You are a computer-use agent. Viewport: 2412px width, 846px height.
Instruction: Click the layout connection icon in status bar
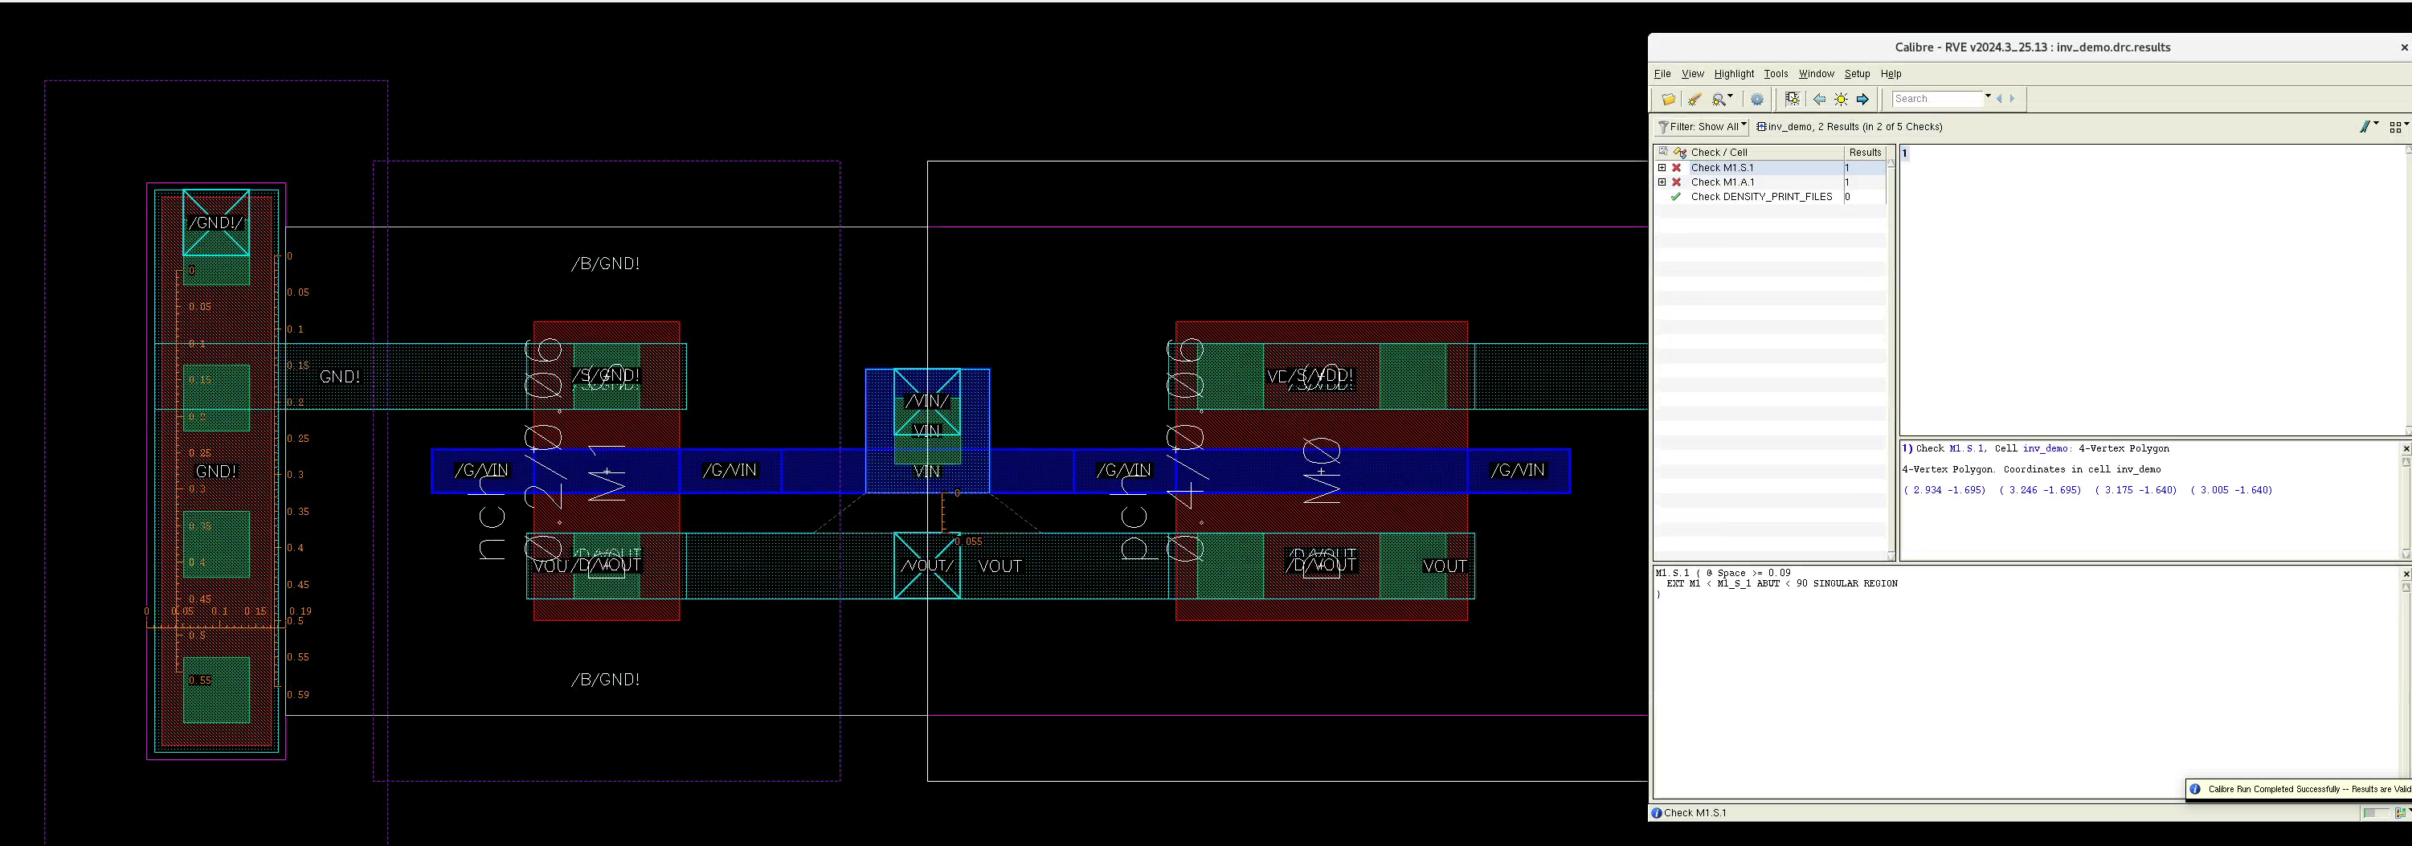pyautogui.click(x=2400, y=812)
